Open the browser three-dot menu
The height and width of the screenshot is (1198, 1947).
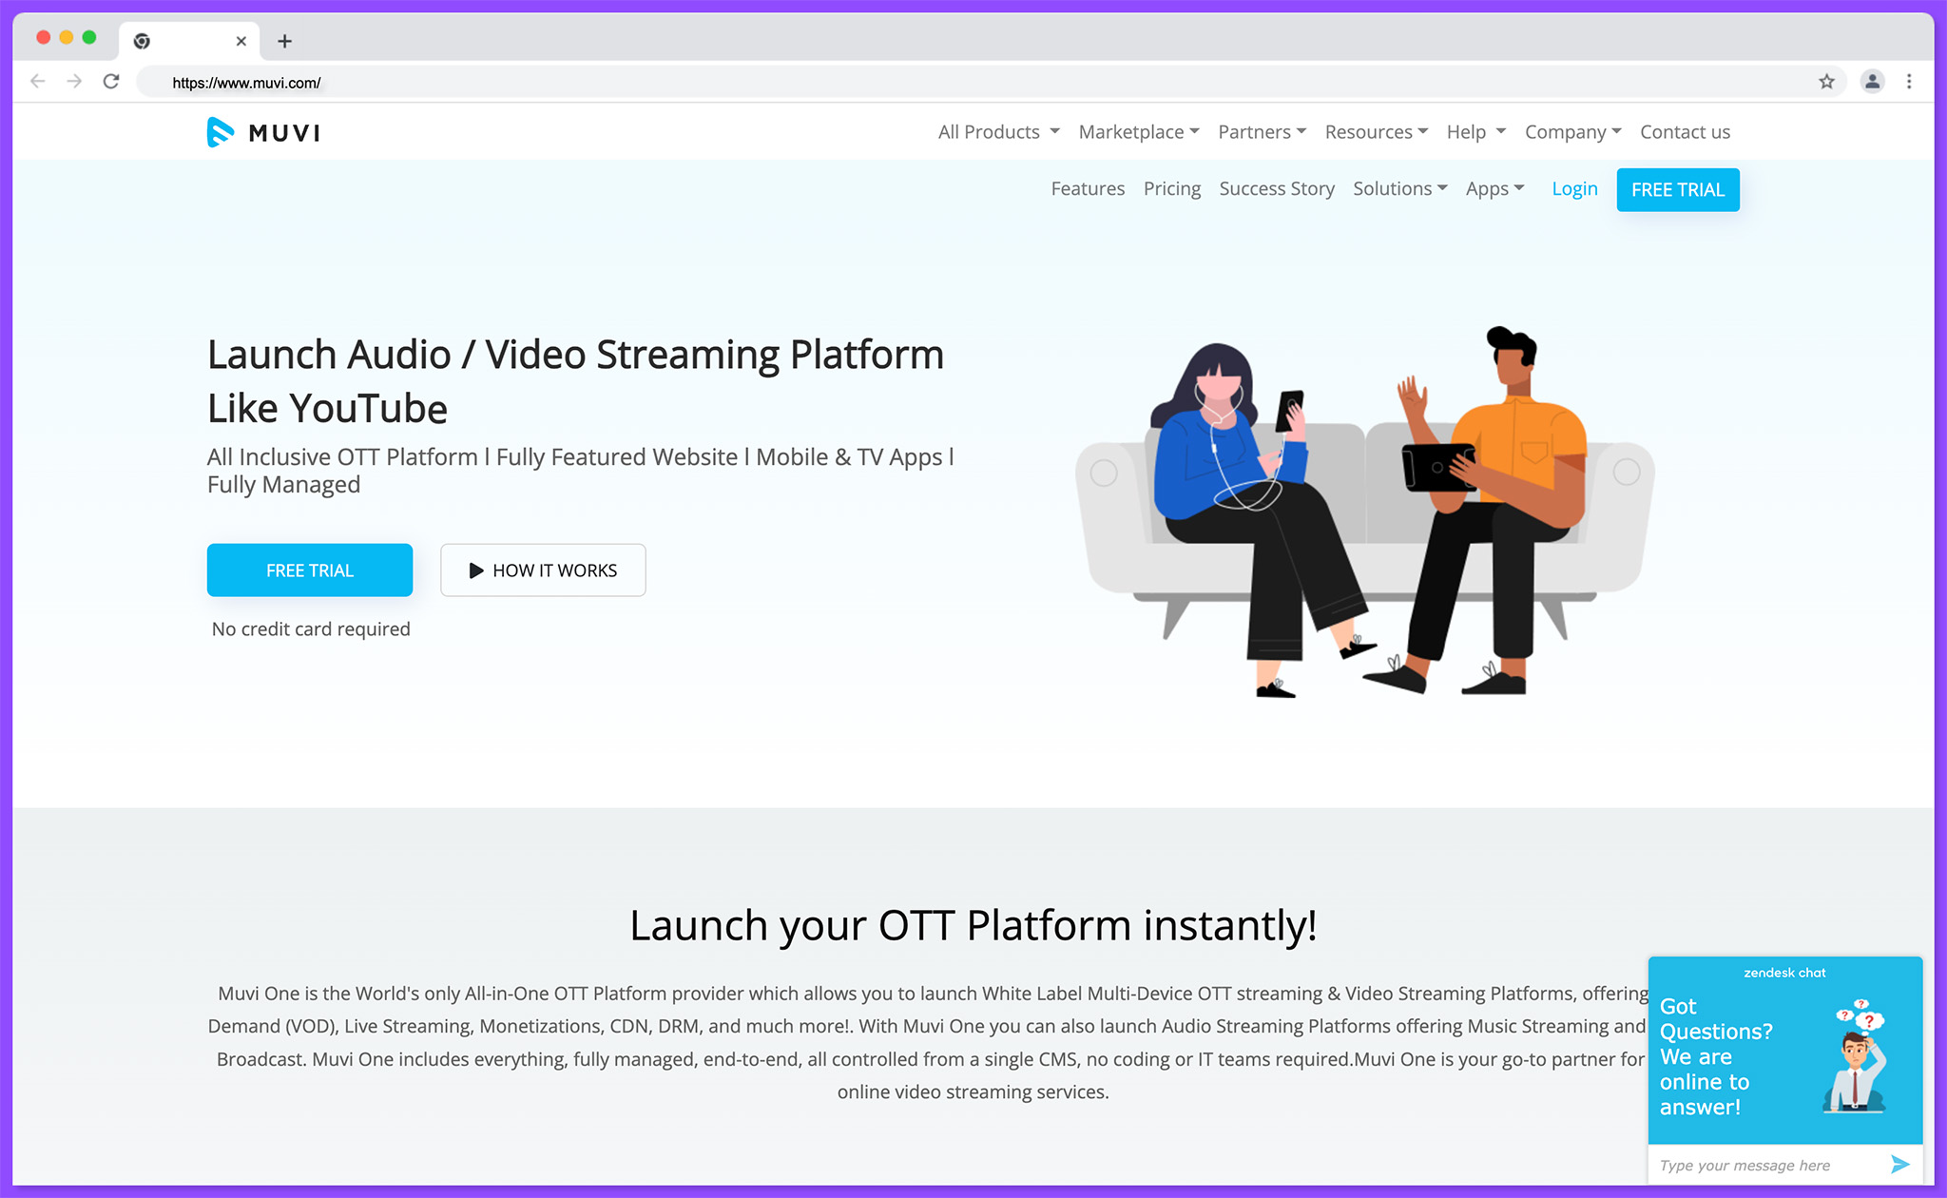click(x=1910, y=82)
